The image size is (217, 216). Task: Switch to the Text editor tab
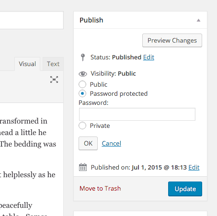pos(53,64)
